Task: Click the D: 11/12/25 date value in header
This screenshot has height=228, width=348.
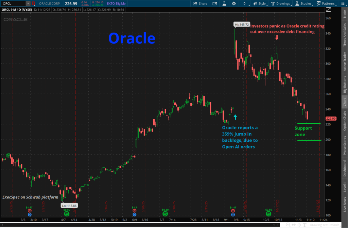Action: click(x=42, y=10)
